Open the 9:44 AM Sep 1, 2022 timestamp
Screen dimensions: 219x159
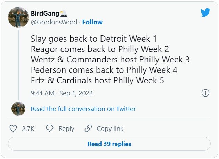tap(62, 93)
